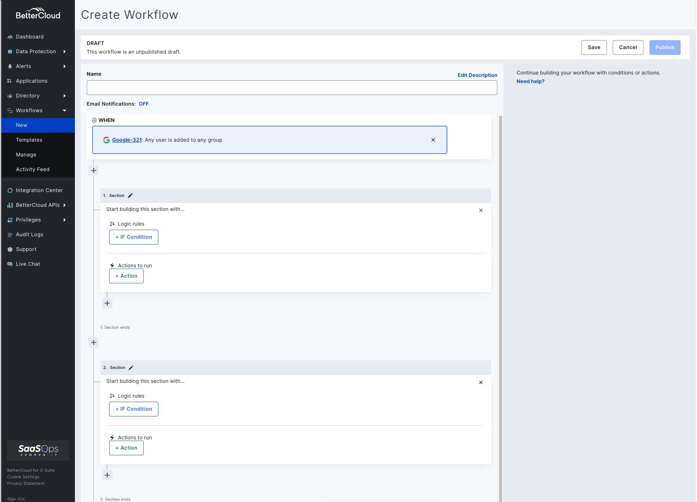Screen dimensions: 697x502
Task: Click the plus icon above Section 2
Action: pos(93,342)
